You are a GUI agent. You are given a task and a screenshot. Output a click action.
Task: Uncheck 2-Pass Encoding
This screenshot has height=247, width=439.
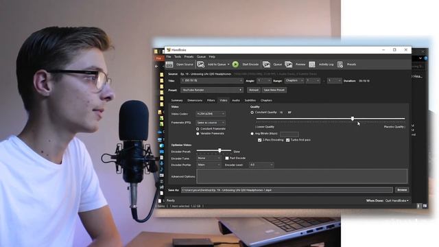tap(259, 140)
